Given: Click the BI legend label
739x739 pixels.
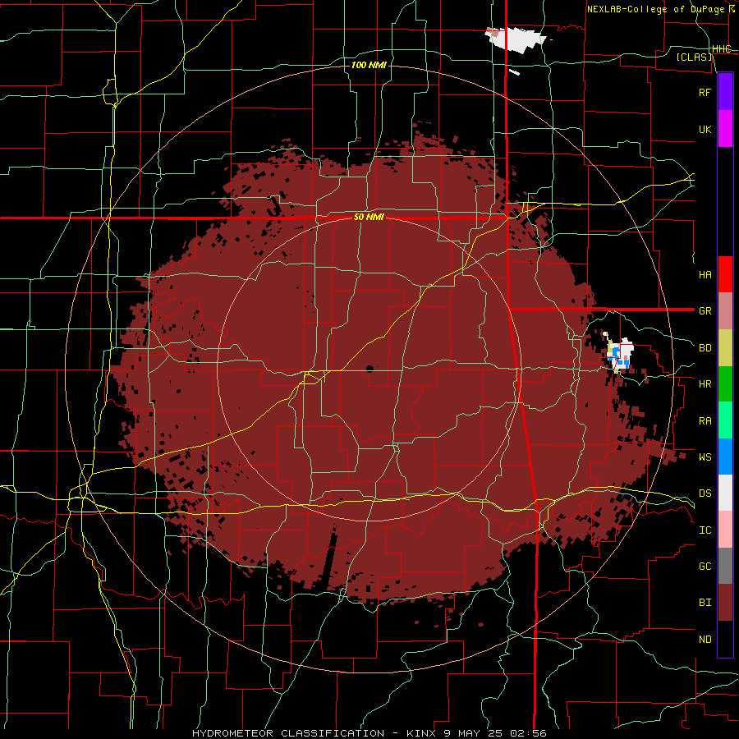Looking at the screenshot, I should pyautogui.click(x=705, y=603).
